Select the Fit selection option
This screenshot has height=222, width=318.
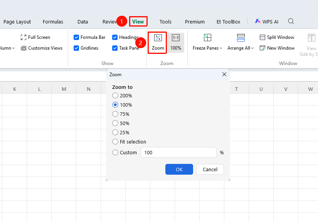tap(129, 142)
